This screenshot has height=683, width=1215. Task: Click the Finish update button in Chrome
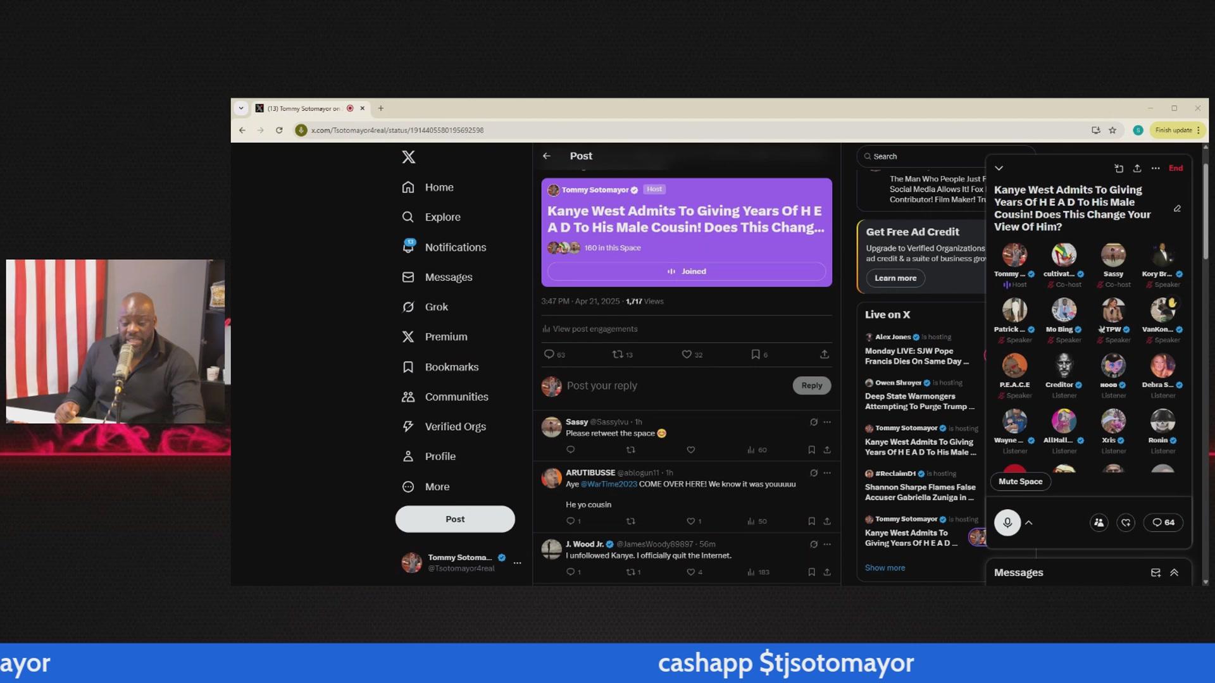1178,130
